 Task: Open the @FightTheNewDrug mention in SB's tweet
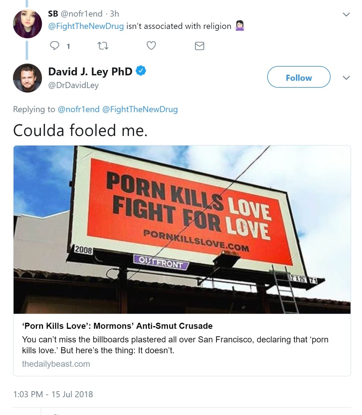[86, 26]
